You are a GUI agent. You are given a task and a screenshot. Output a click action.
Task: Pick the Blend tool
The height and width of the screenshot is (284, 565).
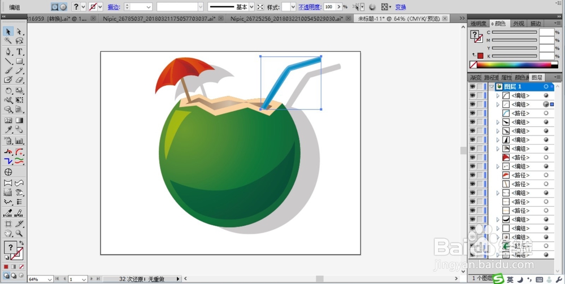click(19, 130)
